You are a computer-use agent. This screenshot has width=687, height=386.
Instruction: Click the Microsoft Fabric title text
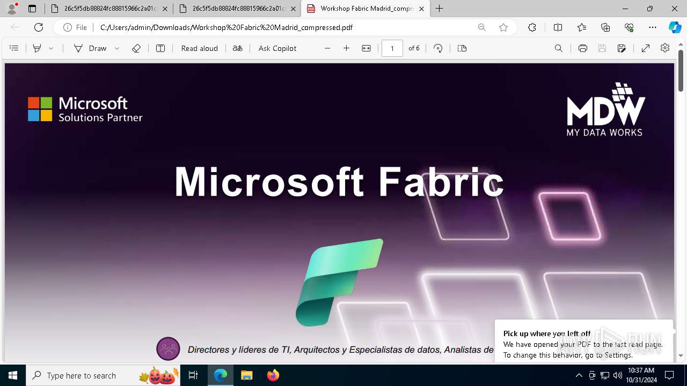(339, 182)
